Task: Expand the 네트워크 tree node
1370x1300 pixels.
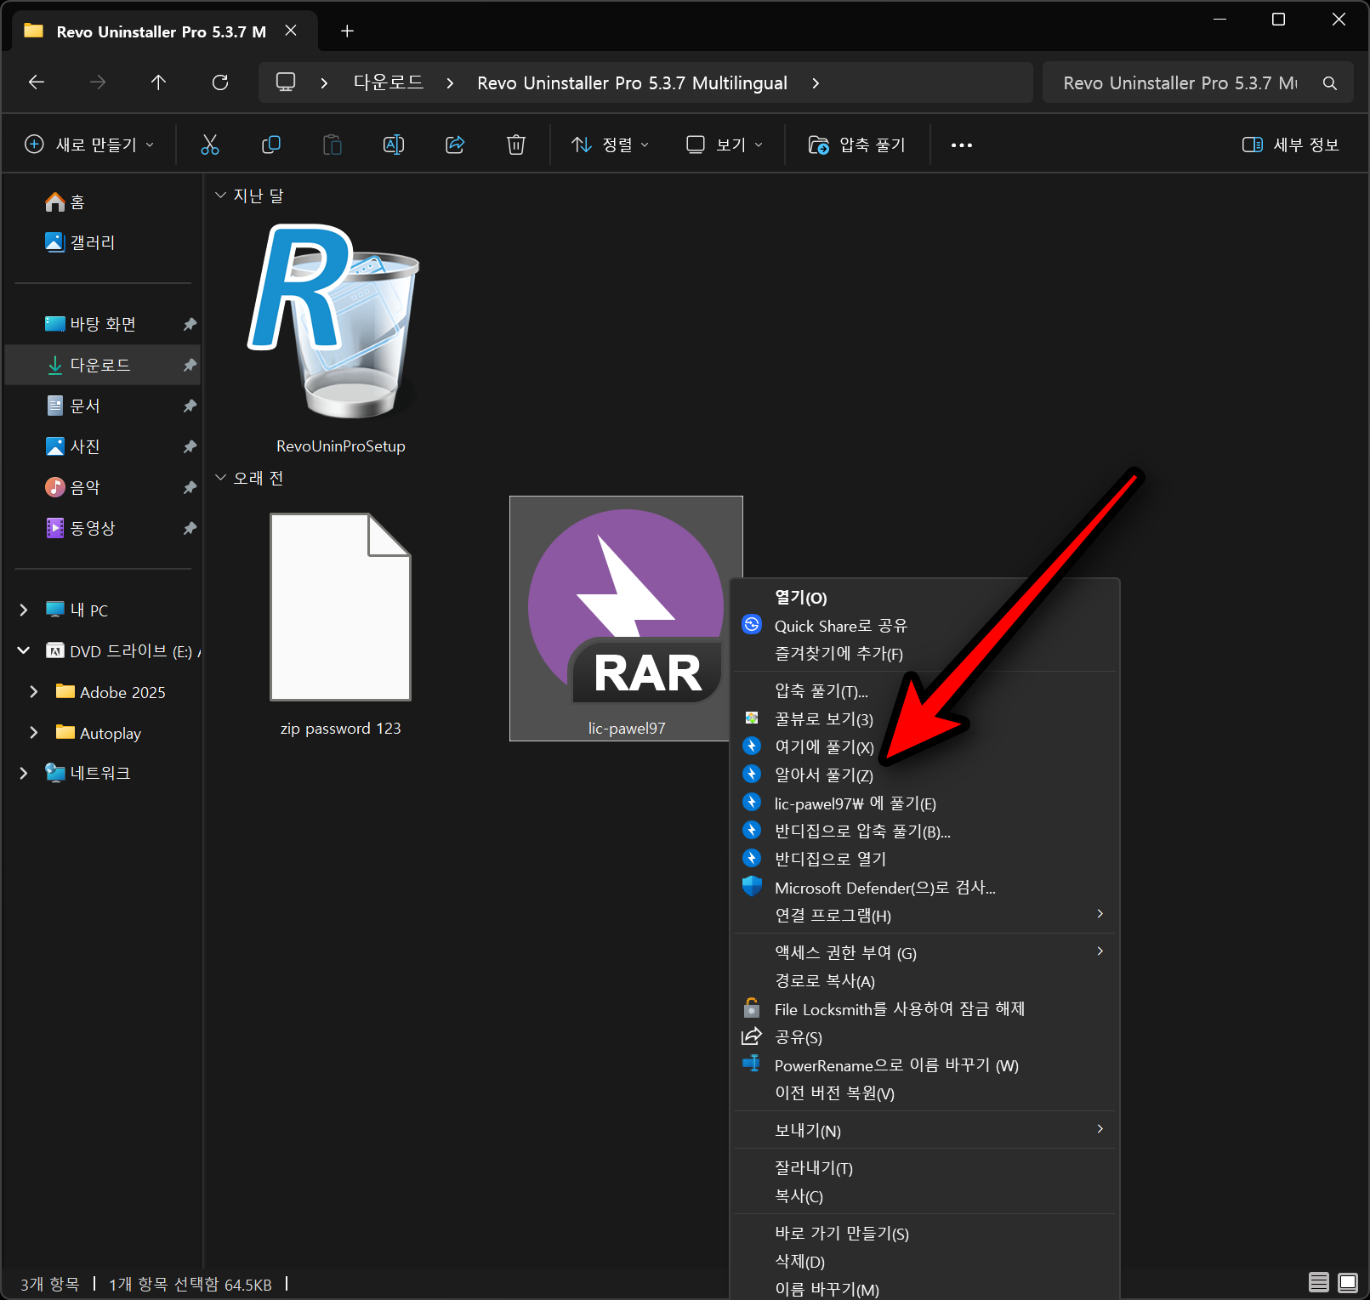Action: tap(24, 773)
